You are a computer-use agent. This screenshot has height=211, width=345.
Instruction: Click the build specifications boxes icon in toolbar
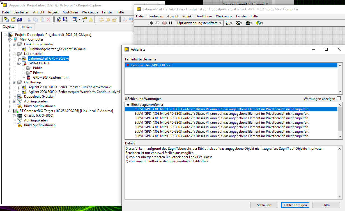(101, 20)
